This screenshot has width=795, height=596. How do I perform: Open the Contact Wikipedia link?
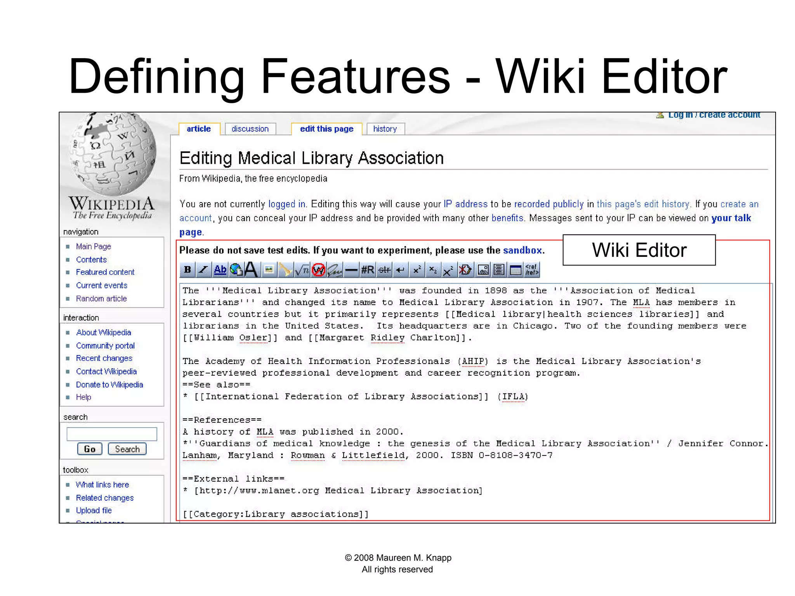[106, 371]
